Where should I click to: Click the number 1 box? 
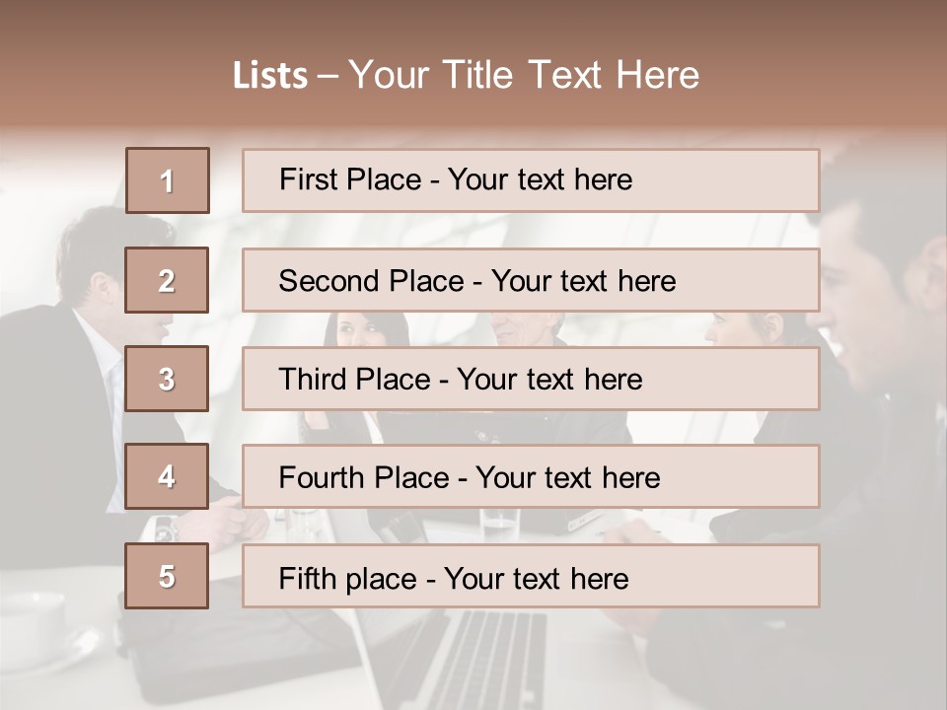pos(168,180)
